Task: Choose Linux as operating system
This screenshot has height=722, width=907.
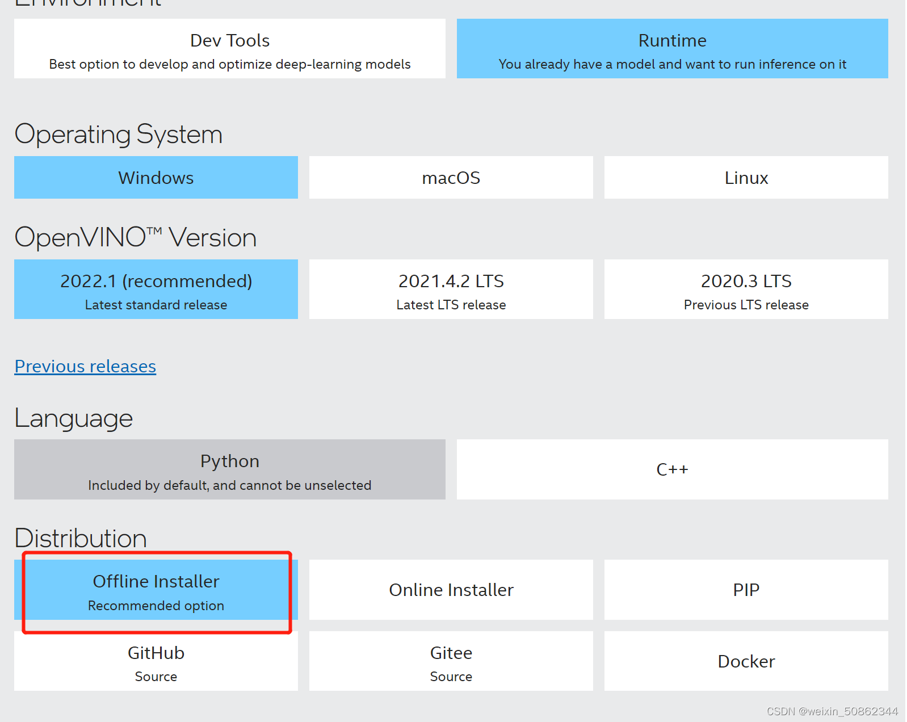Action: (746, 178)
